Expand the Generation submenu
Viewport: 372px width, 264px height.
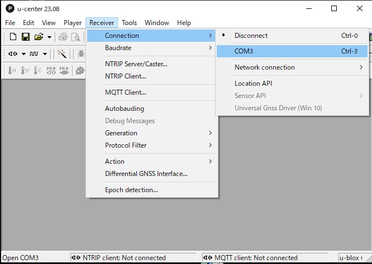151,133
